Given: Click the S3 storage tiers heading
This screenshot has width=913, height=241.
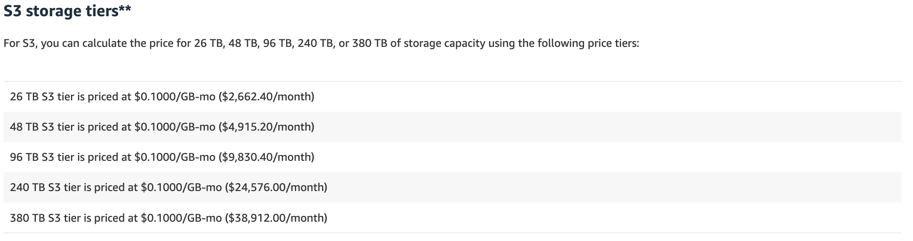Looking at the screenshot, I should click(x=67, y=11).
